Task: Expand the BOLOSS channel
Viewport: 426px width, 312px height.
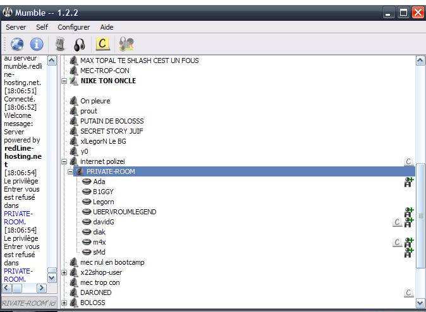Action: pos(64,303)
